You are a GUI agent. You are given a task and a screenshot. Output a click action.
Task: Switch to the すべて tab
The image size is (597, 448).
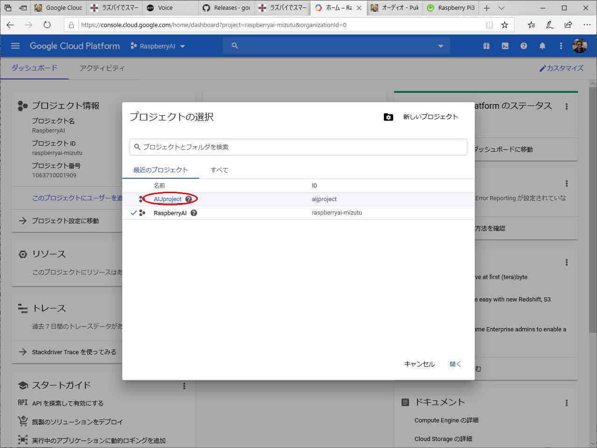click(x=219, y=170)
